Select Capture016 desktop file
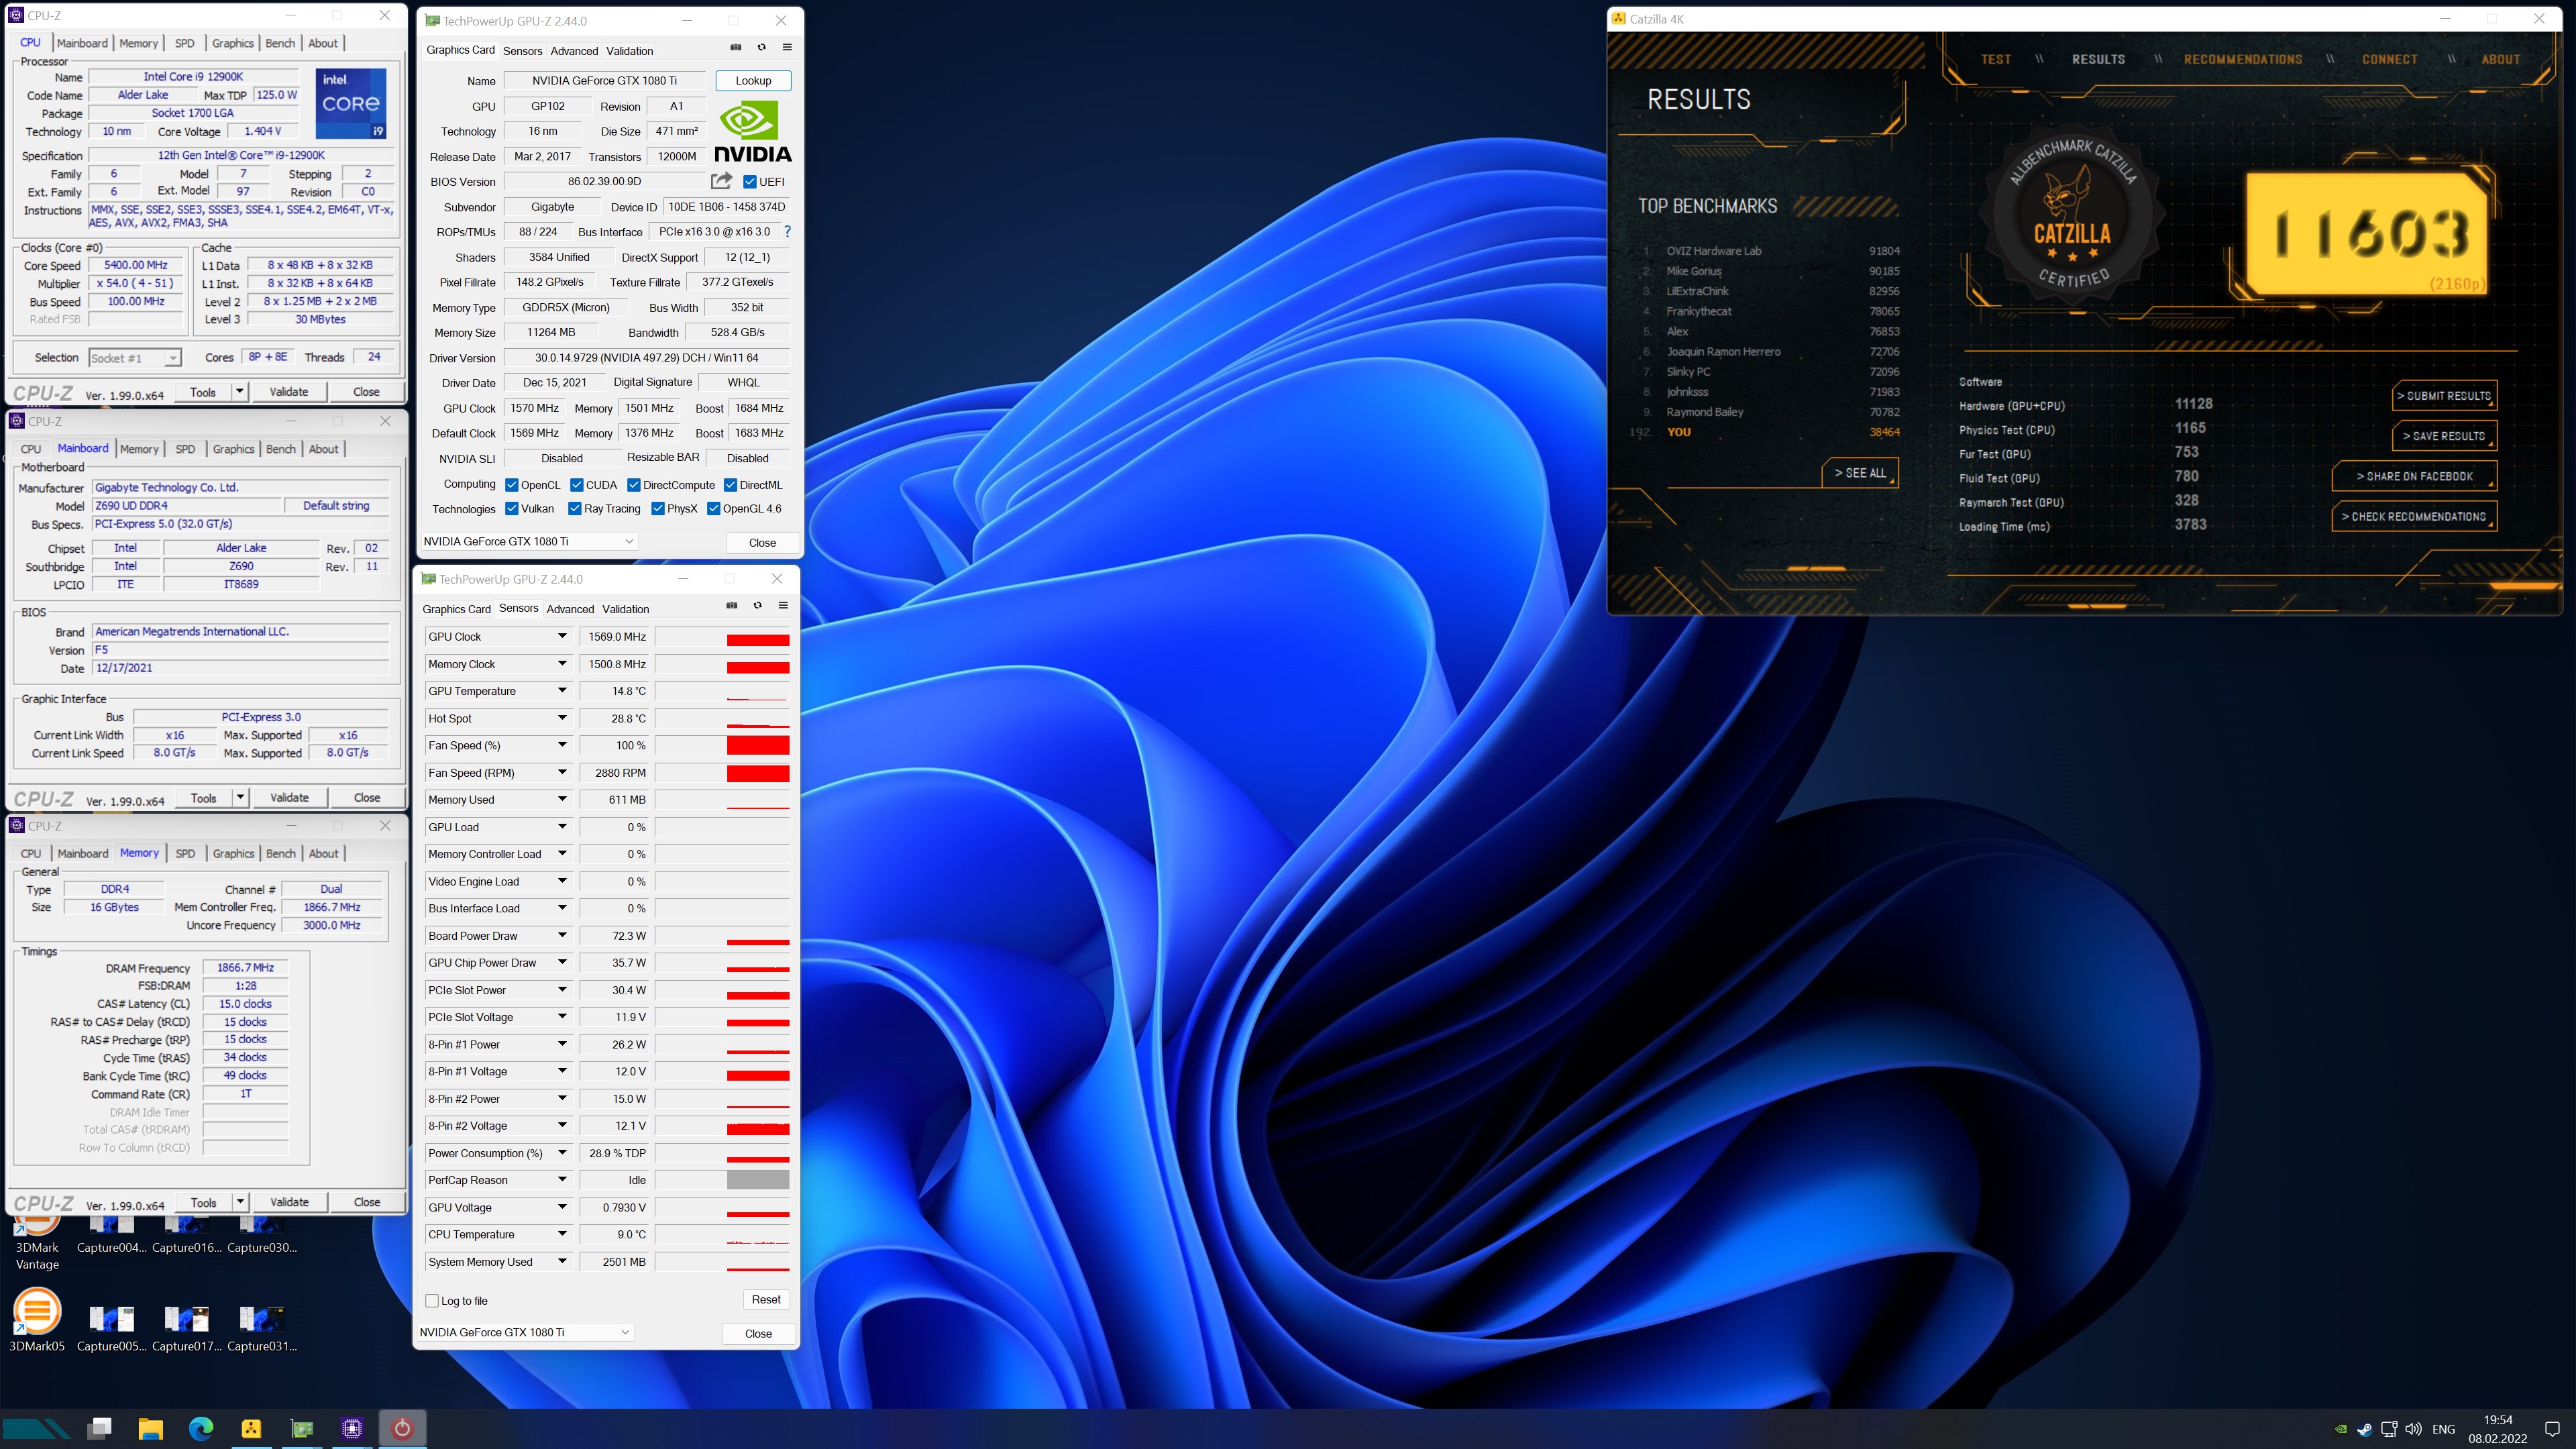Screen dimensions: 2576x1449 click(186, 1234)
